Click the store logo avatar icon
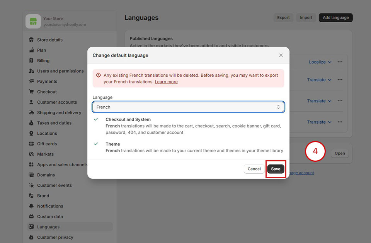 [33, 21]
